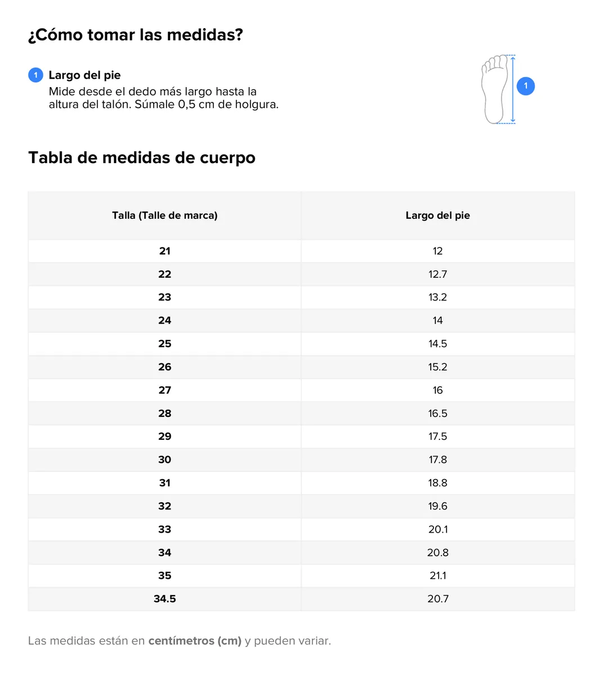Click the size 21 row

pos(301,251)
